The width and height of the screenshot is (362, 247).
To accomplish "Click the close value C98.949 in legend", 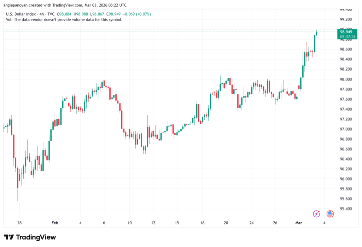I will pyautogui.click(x=114, y=14).
